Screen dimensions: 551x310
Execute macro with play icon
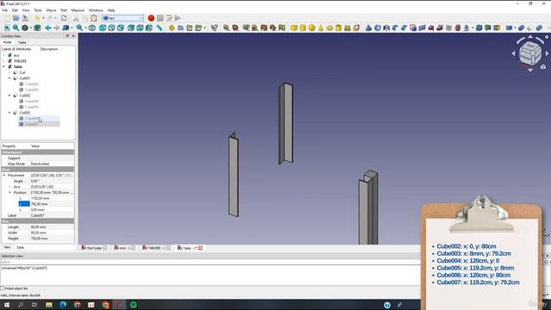point(178,18)
